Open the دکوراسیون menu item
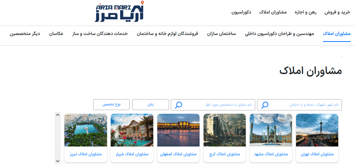This screenshot has height=164, width=355. pos(241,12)
